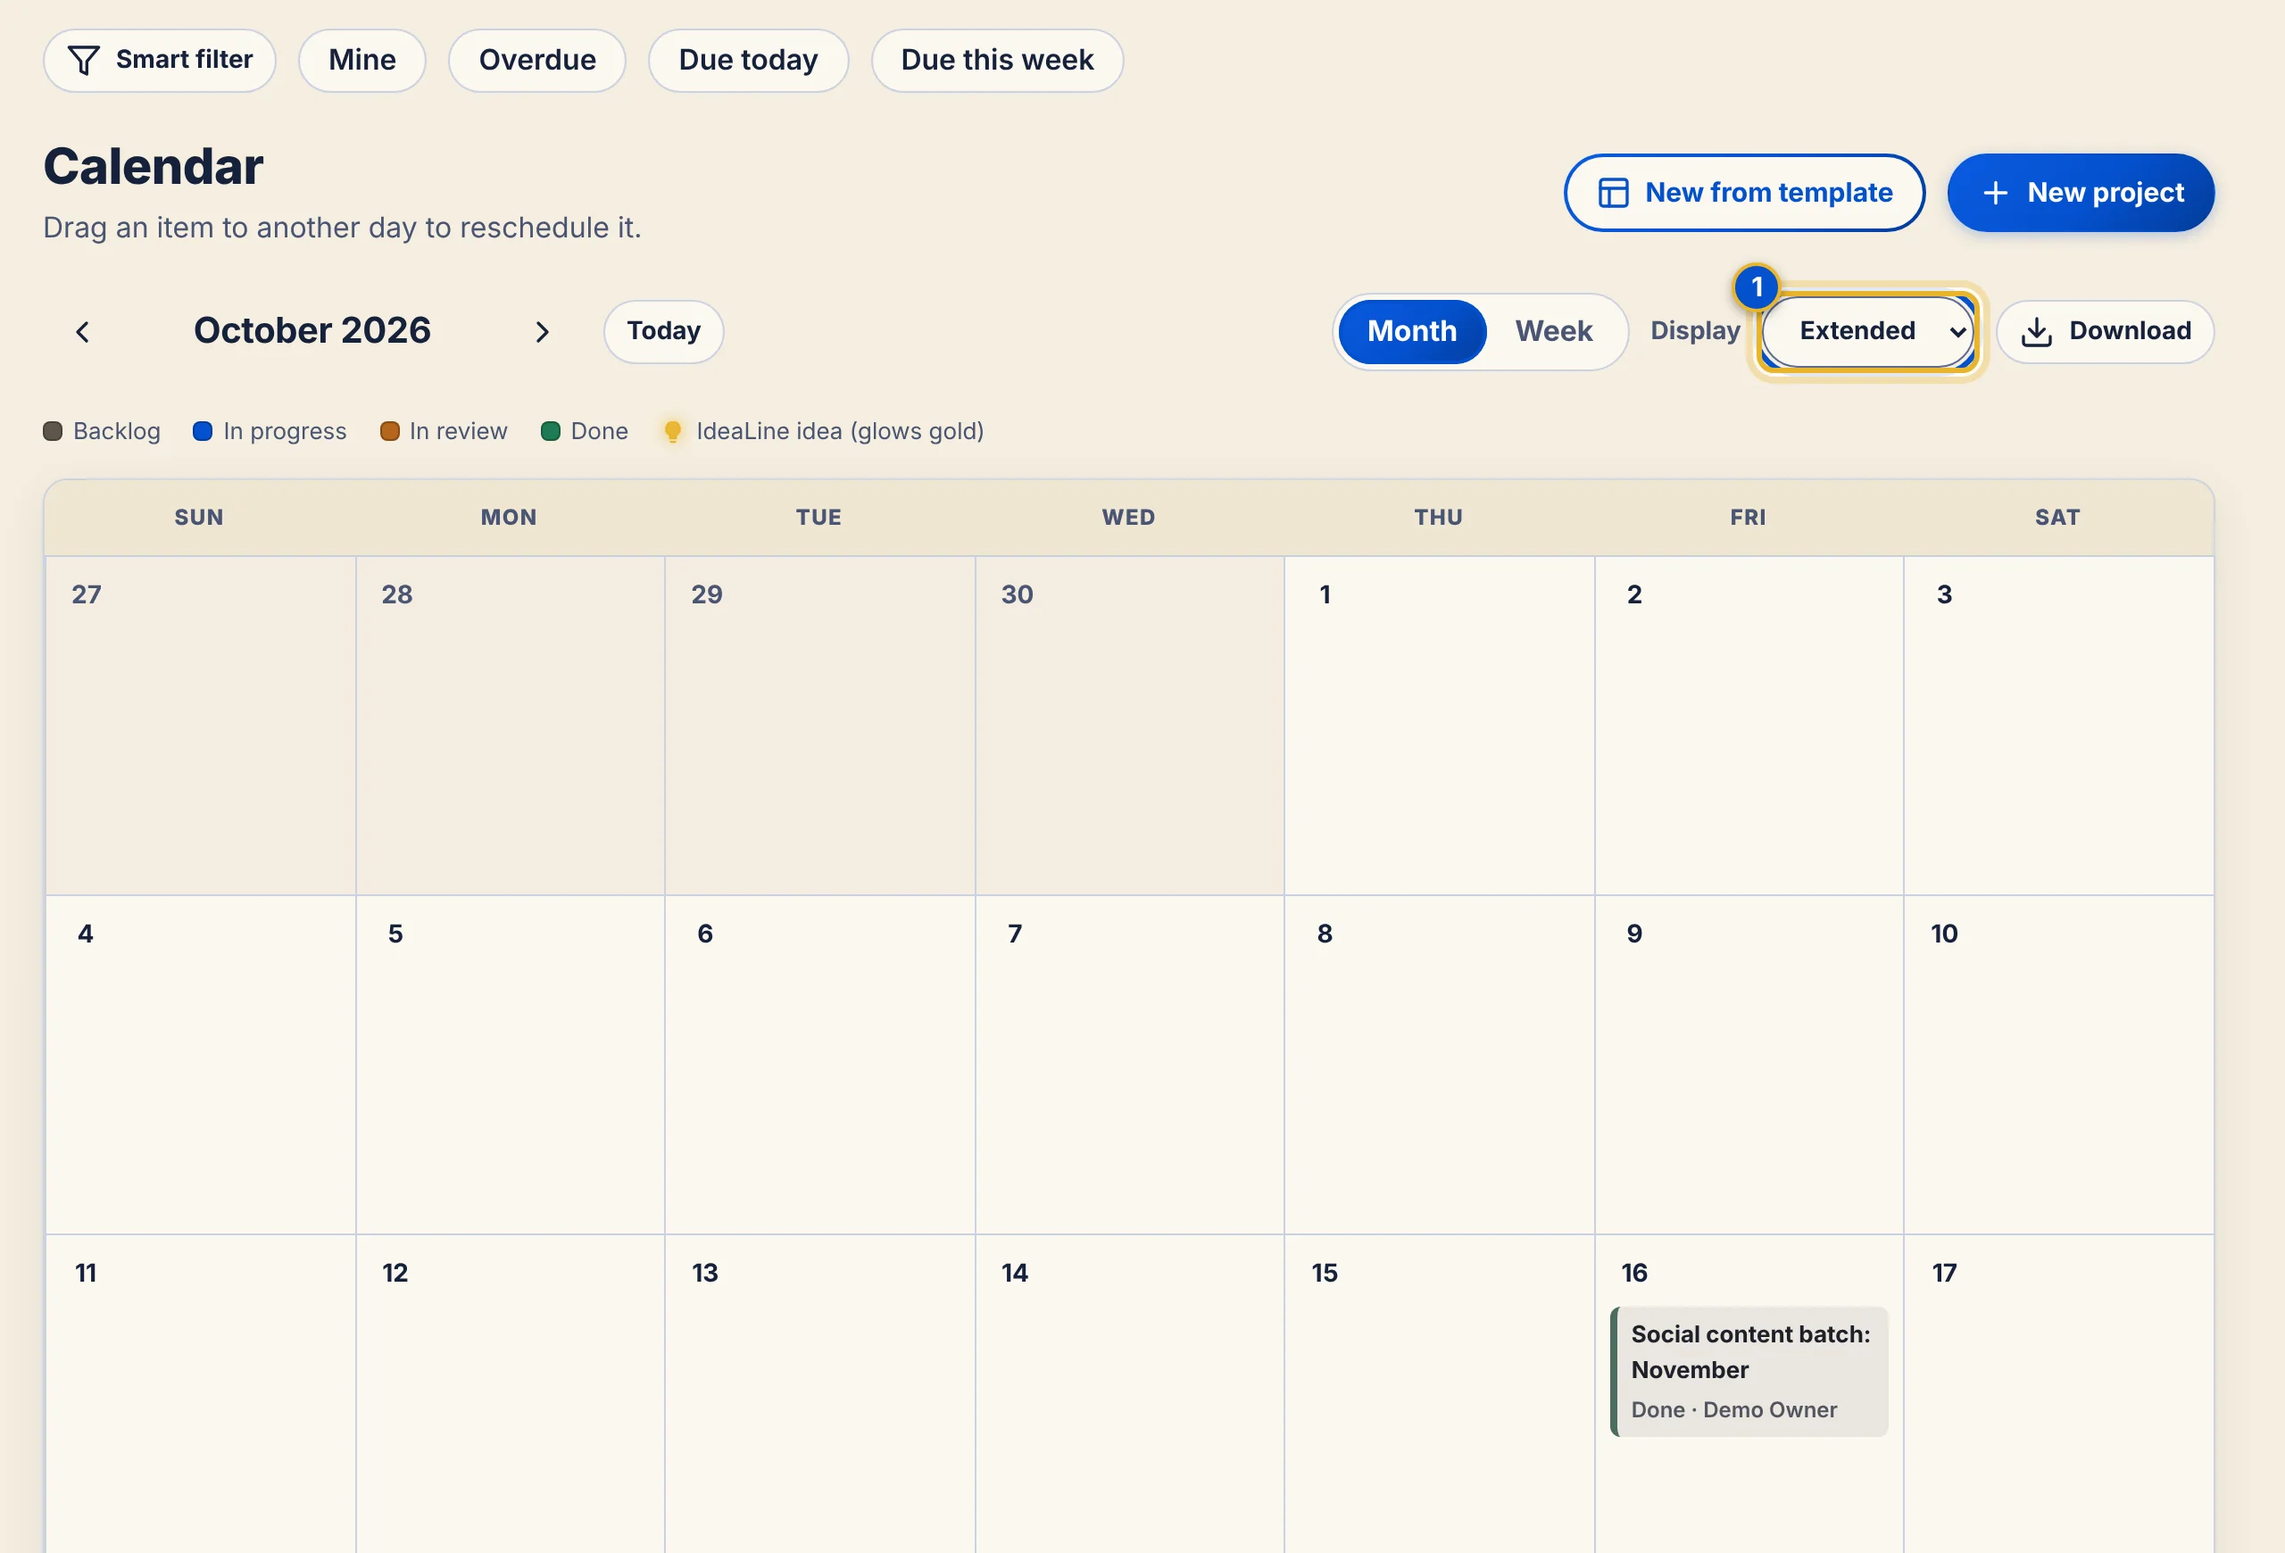
Task: Select the September 28 day cell
Action: pos(511,726)
